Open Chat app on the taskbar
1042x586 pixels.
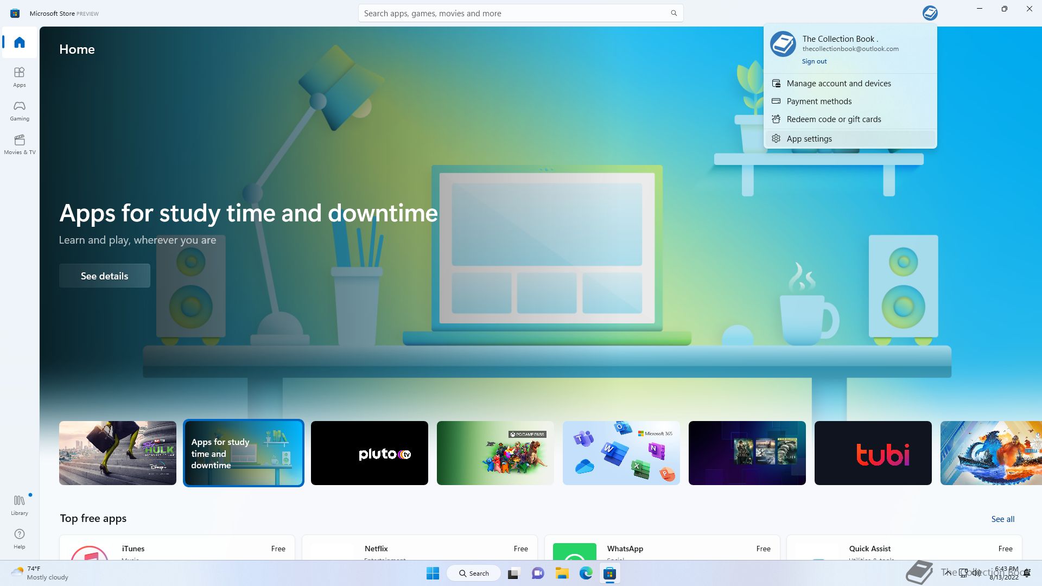pos(538,573)
